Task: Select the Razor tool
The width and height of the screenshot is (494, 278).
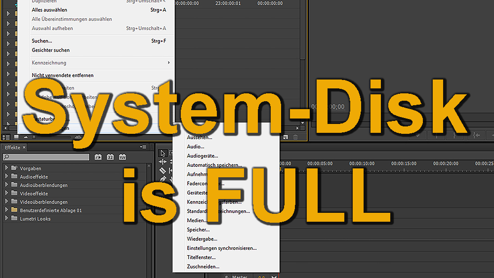Action: click(x=163, y=170)
